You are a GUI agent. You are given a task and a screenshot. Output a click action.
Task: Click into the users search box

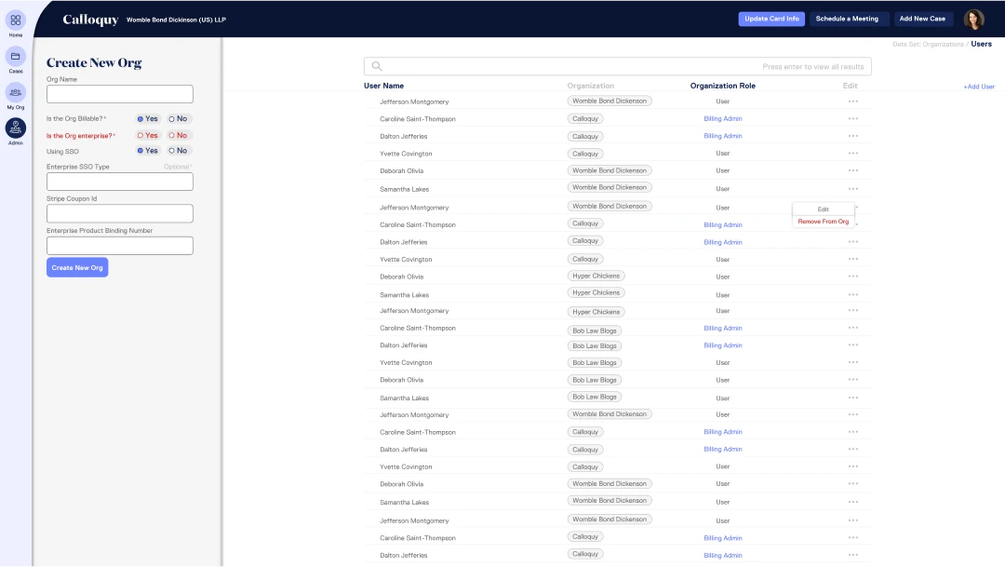[x=618, y=66]
